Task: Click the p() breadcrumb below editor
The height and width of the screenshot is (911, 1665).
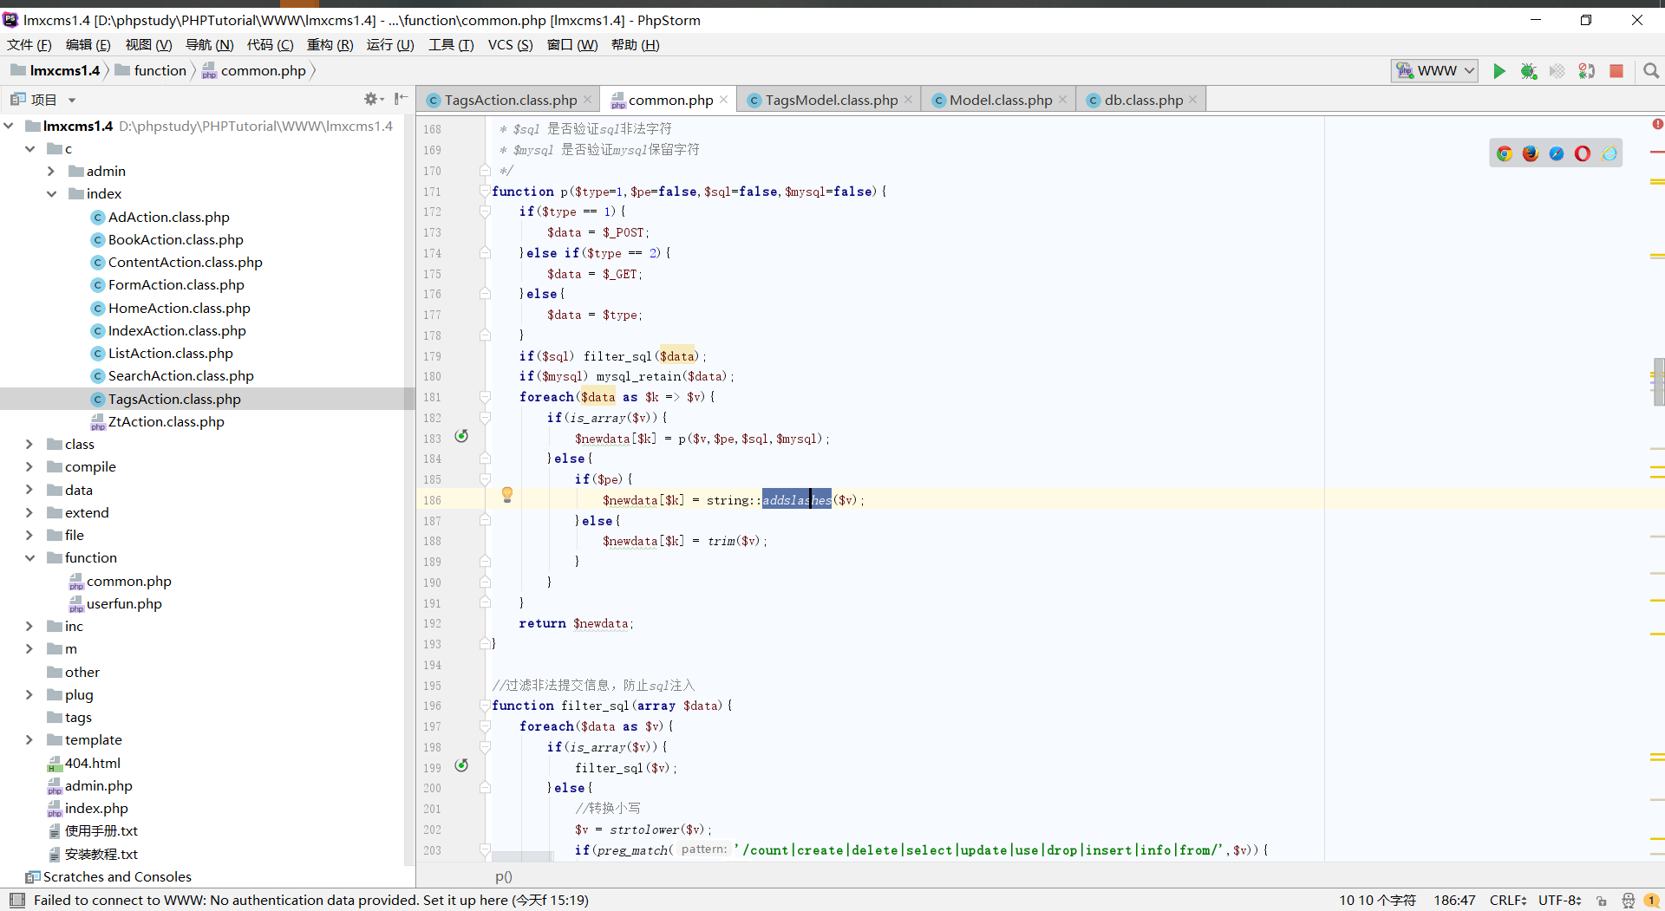Action: pos(504,876)
